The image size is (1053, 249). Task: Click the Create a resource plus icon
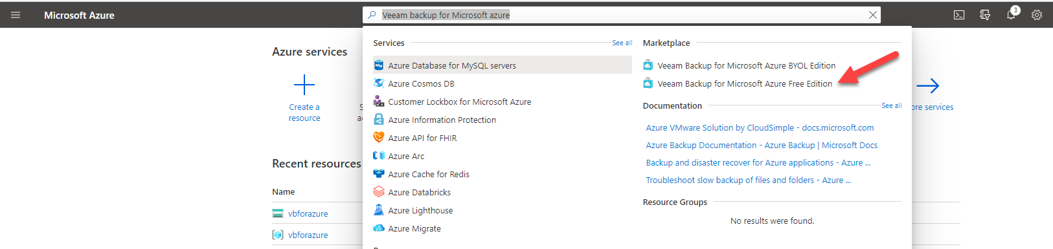pyautogui.click(x=304, y=85)
